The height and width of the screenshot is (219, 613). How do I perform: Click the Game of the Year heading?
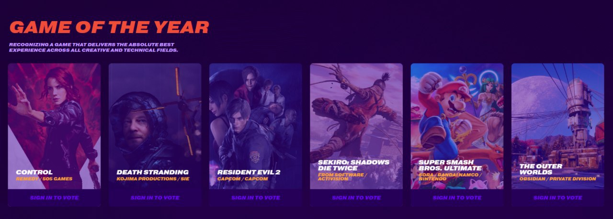click(x=109, y=27)
